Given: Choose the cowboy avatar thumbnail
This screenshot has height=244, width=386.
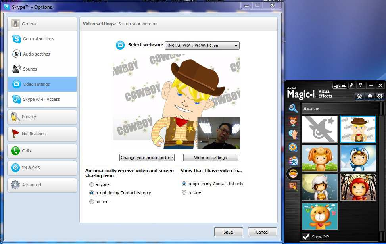Looking at the screenshot, I should point(358,129).
